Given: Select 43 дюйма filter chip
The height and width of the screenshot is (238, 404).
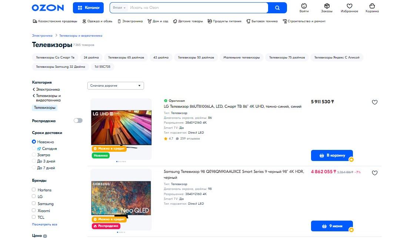Looking at the screenshot, I should point(161,57).
